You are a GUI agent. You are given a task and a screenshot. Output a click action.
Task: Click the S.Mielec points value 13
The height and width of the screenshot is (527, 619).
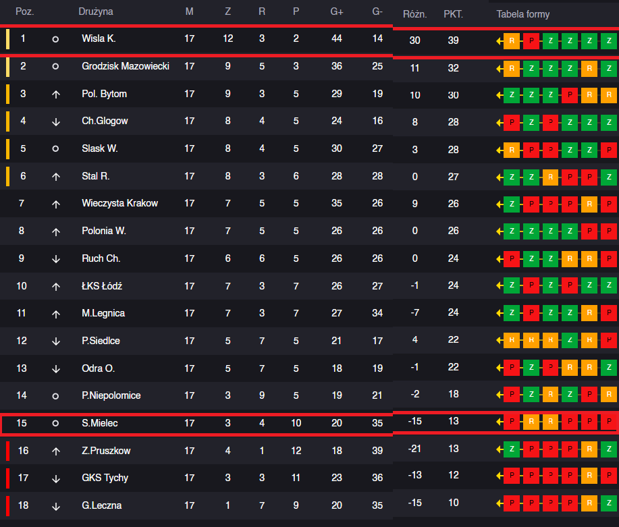tap(453, 421)
